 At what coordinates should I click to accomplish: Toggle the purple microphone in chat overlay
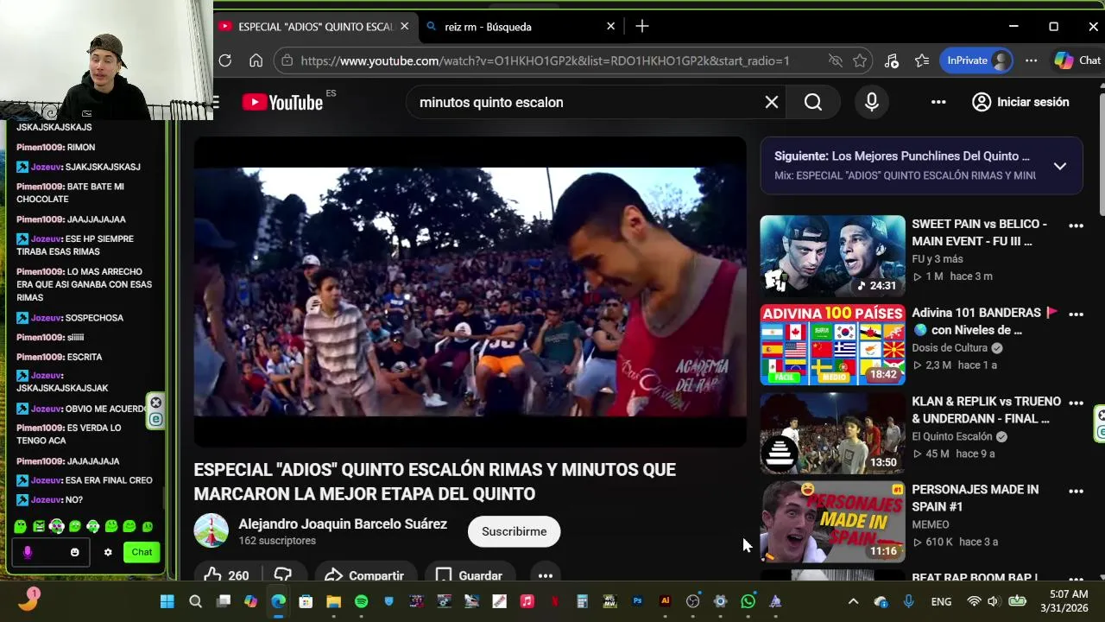pos(28,552)
